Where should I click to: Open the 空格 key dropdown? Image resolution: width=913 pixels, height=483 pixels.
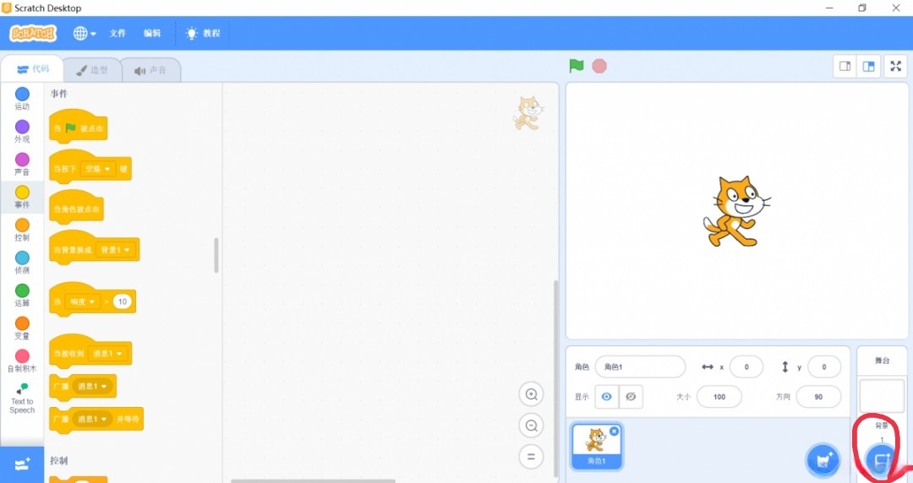pyautogui.click(x=98, y=169)
